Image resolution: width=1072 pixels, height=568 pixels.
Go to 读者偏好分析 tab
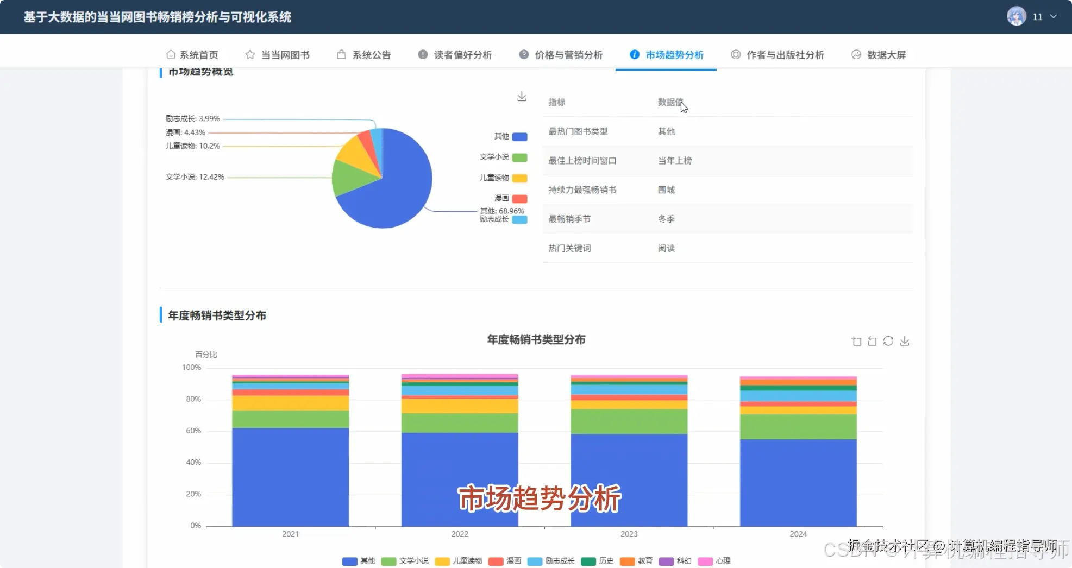455,55
